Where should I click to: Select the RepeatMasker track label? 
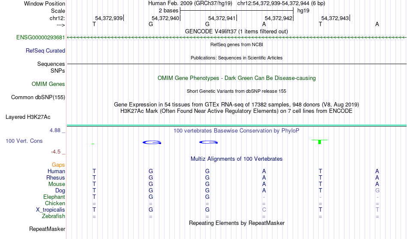tap(47, 229)
